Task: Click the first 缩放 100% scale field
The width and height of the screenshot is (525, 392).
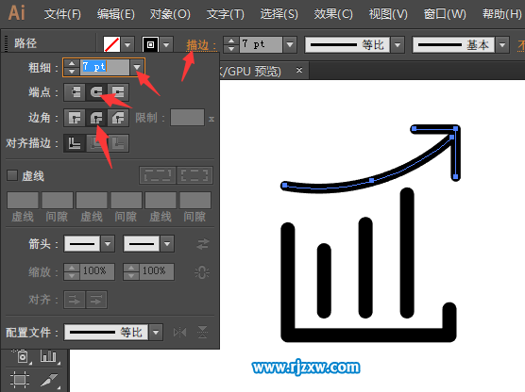Action: coord(96,271)
